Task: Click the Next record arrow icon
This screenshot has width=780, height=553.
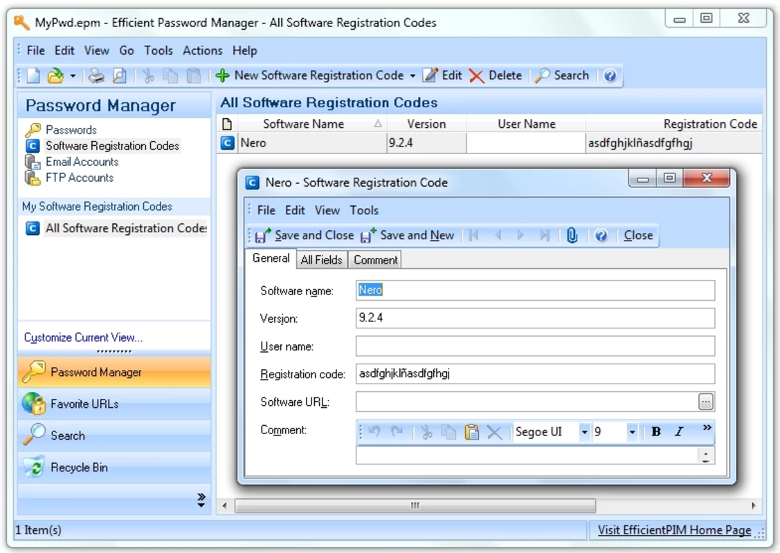Action: 521,236
